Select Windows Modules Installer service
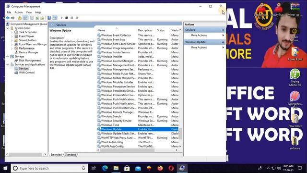307x173 pixels. tap(138, 82)
